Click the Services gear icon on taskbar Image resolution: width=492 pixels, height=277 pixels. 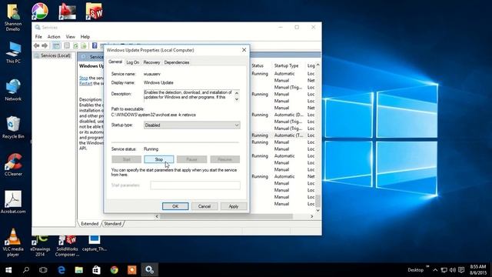(x=149, y=270)
